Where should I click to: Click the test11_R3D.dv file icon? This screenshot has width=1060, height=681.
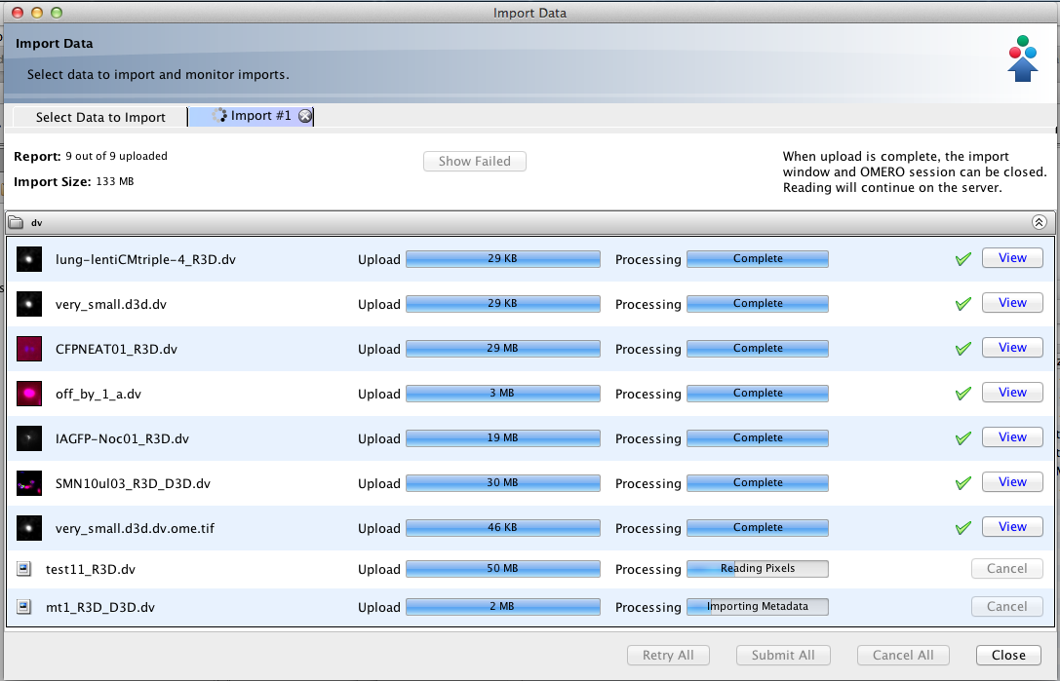(x=24, y=569)
